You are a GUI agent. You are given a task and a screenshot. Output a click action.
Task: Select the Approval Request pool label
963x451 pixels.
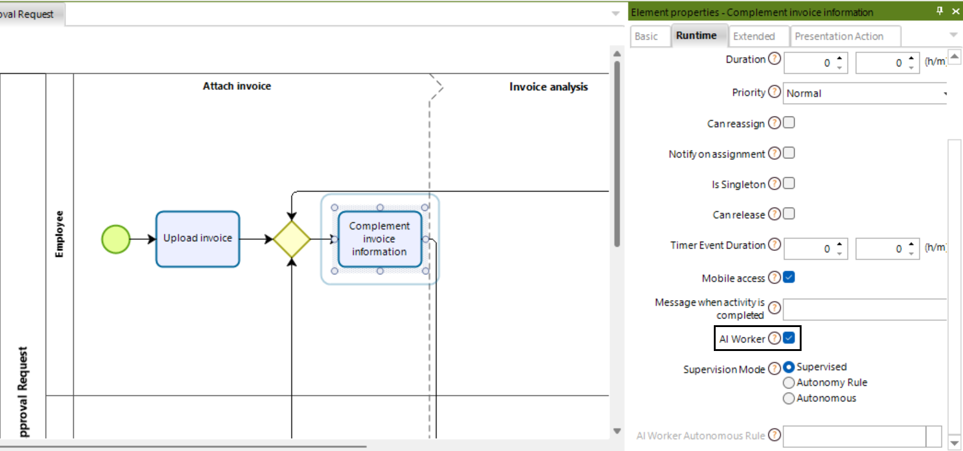[x=23, y=391]
